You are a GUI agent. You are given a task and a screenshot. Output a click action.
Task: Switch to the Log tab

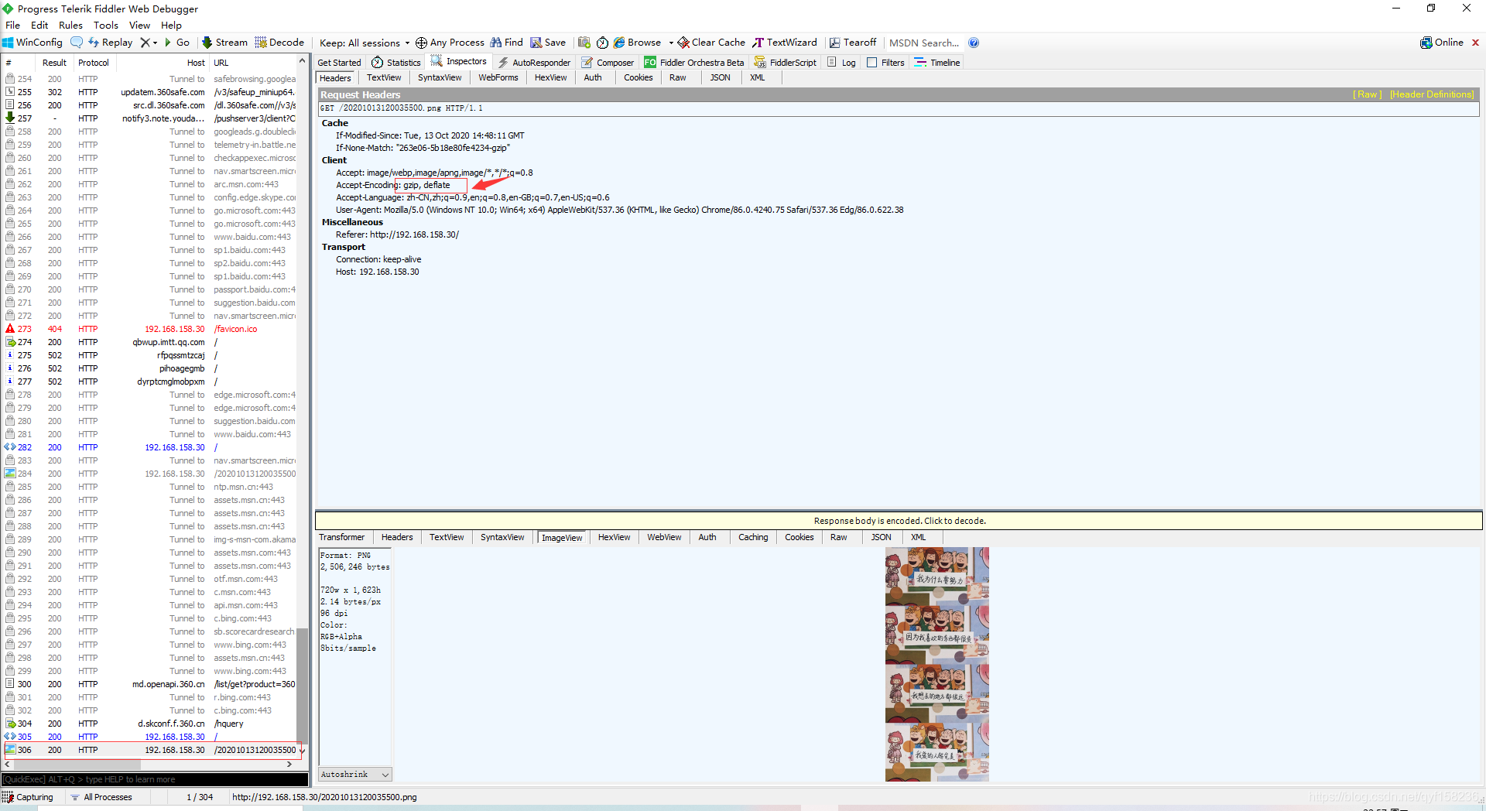[841, 63]
